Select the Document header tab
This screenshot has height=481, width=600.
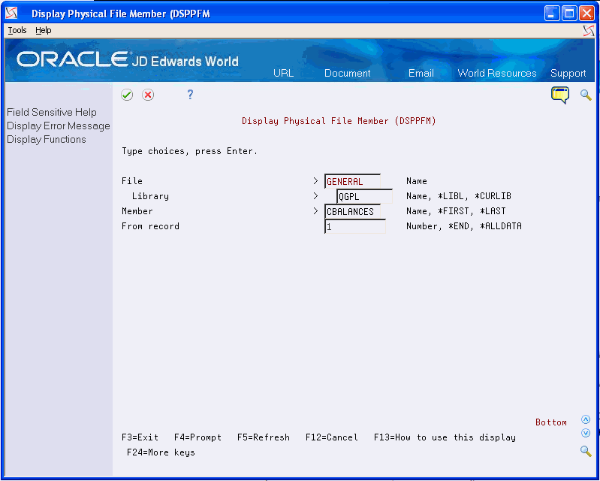click(x=348, y=73)
